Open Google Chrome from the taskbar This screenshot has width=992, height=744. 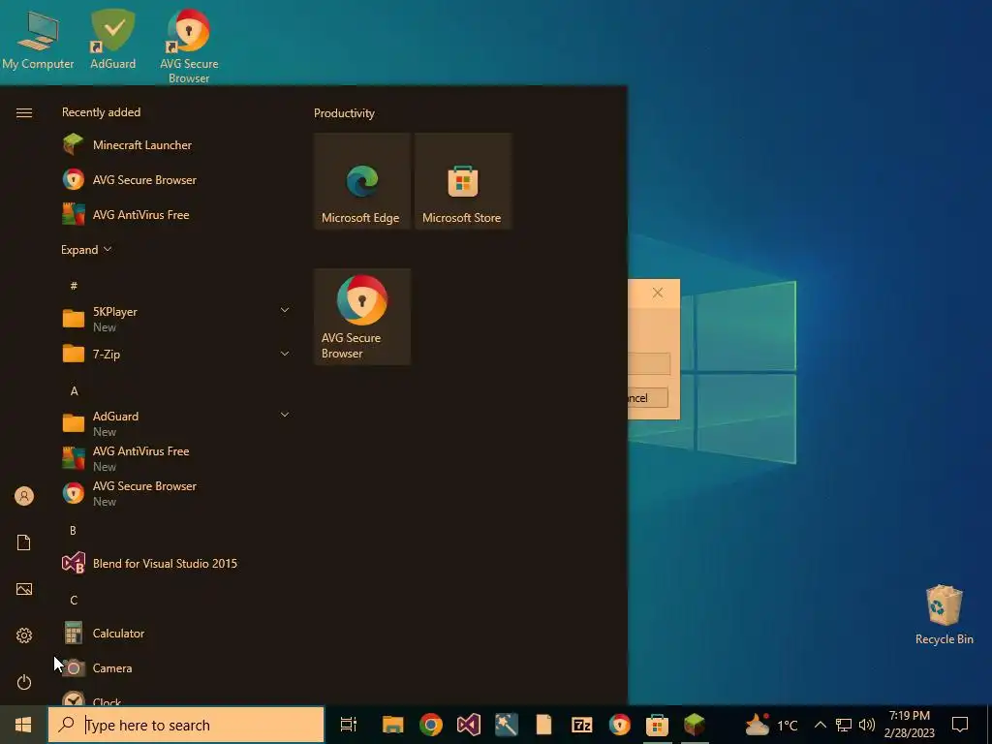coord(431,725)
